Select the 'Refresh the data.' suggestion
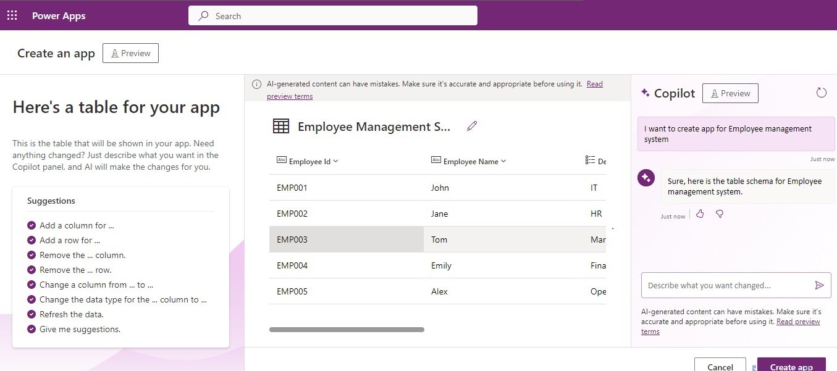 coord(71,314)
